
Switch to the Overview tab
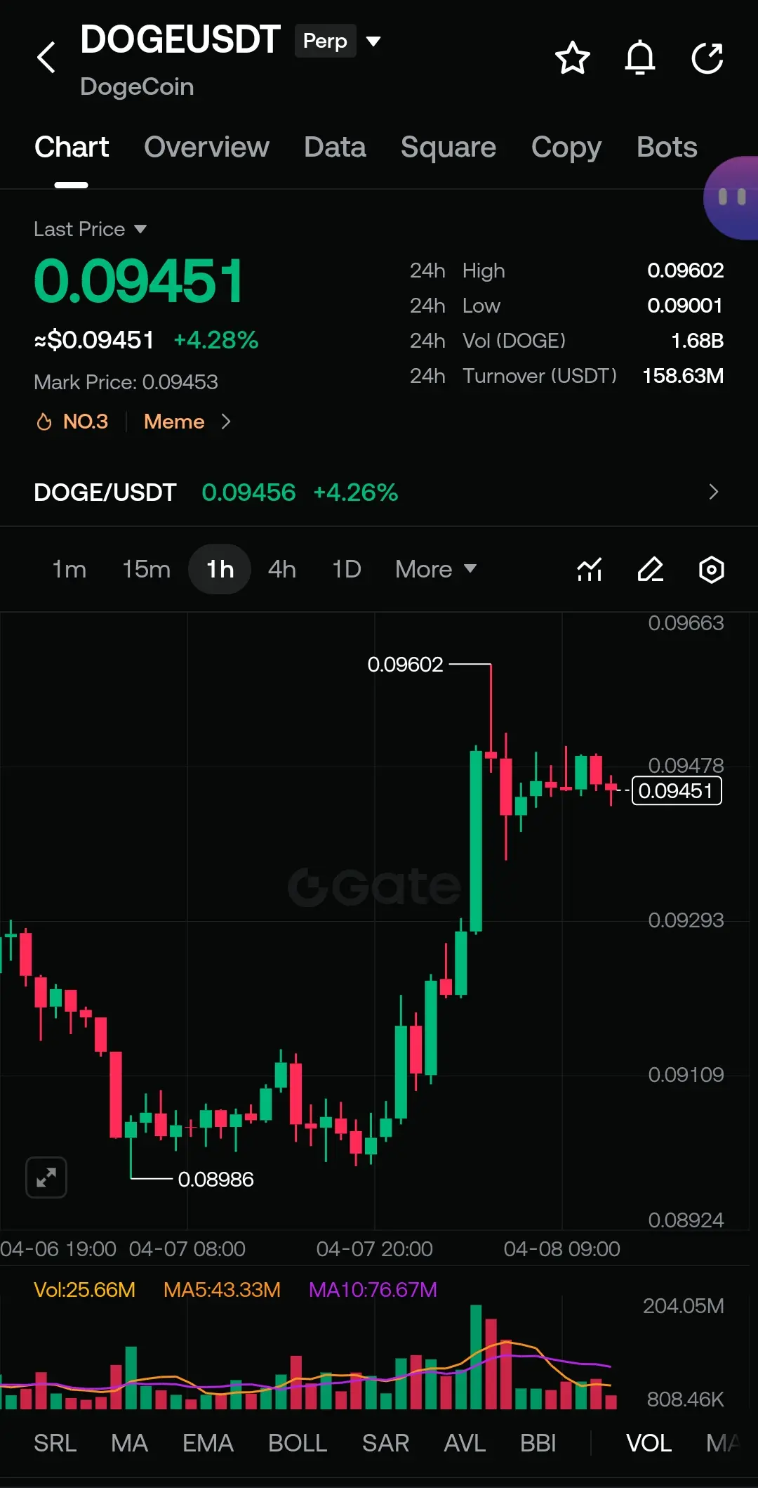(206, 147)
